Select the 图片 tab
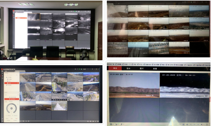This screenshot has width=211, height=126. coord(142,68)
